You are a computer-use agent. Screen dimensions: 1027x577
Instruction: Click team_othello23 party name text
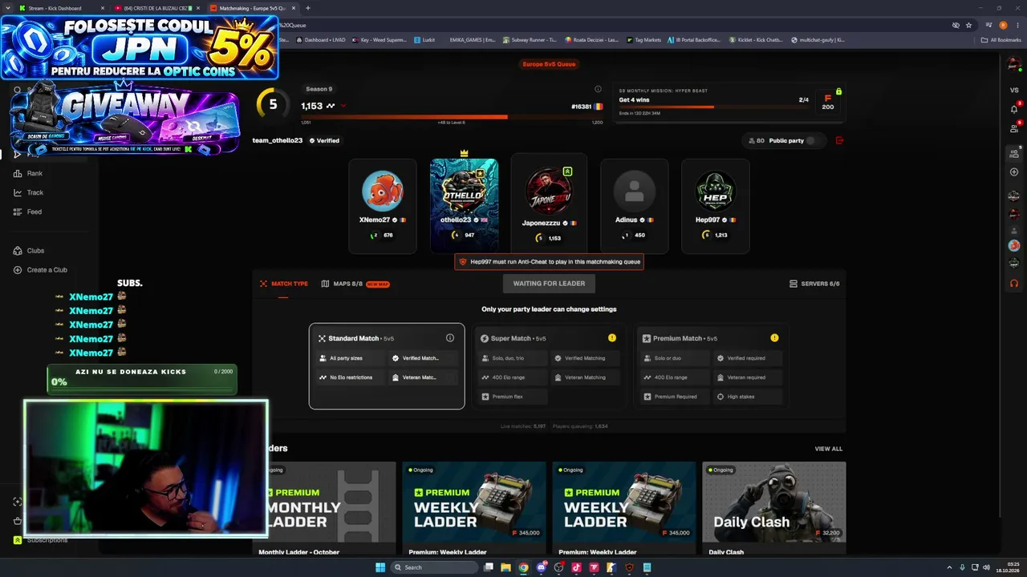(278, 140)
